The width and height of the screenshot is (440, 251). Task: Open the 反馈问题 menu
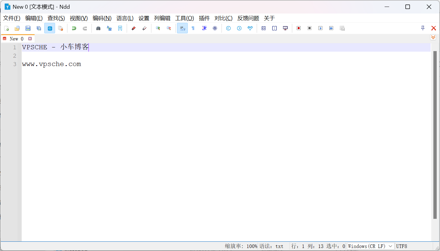point(248,18)
